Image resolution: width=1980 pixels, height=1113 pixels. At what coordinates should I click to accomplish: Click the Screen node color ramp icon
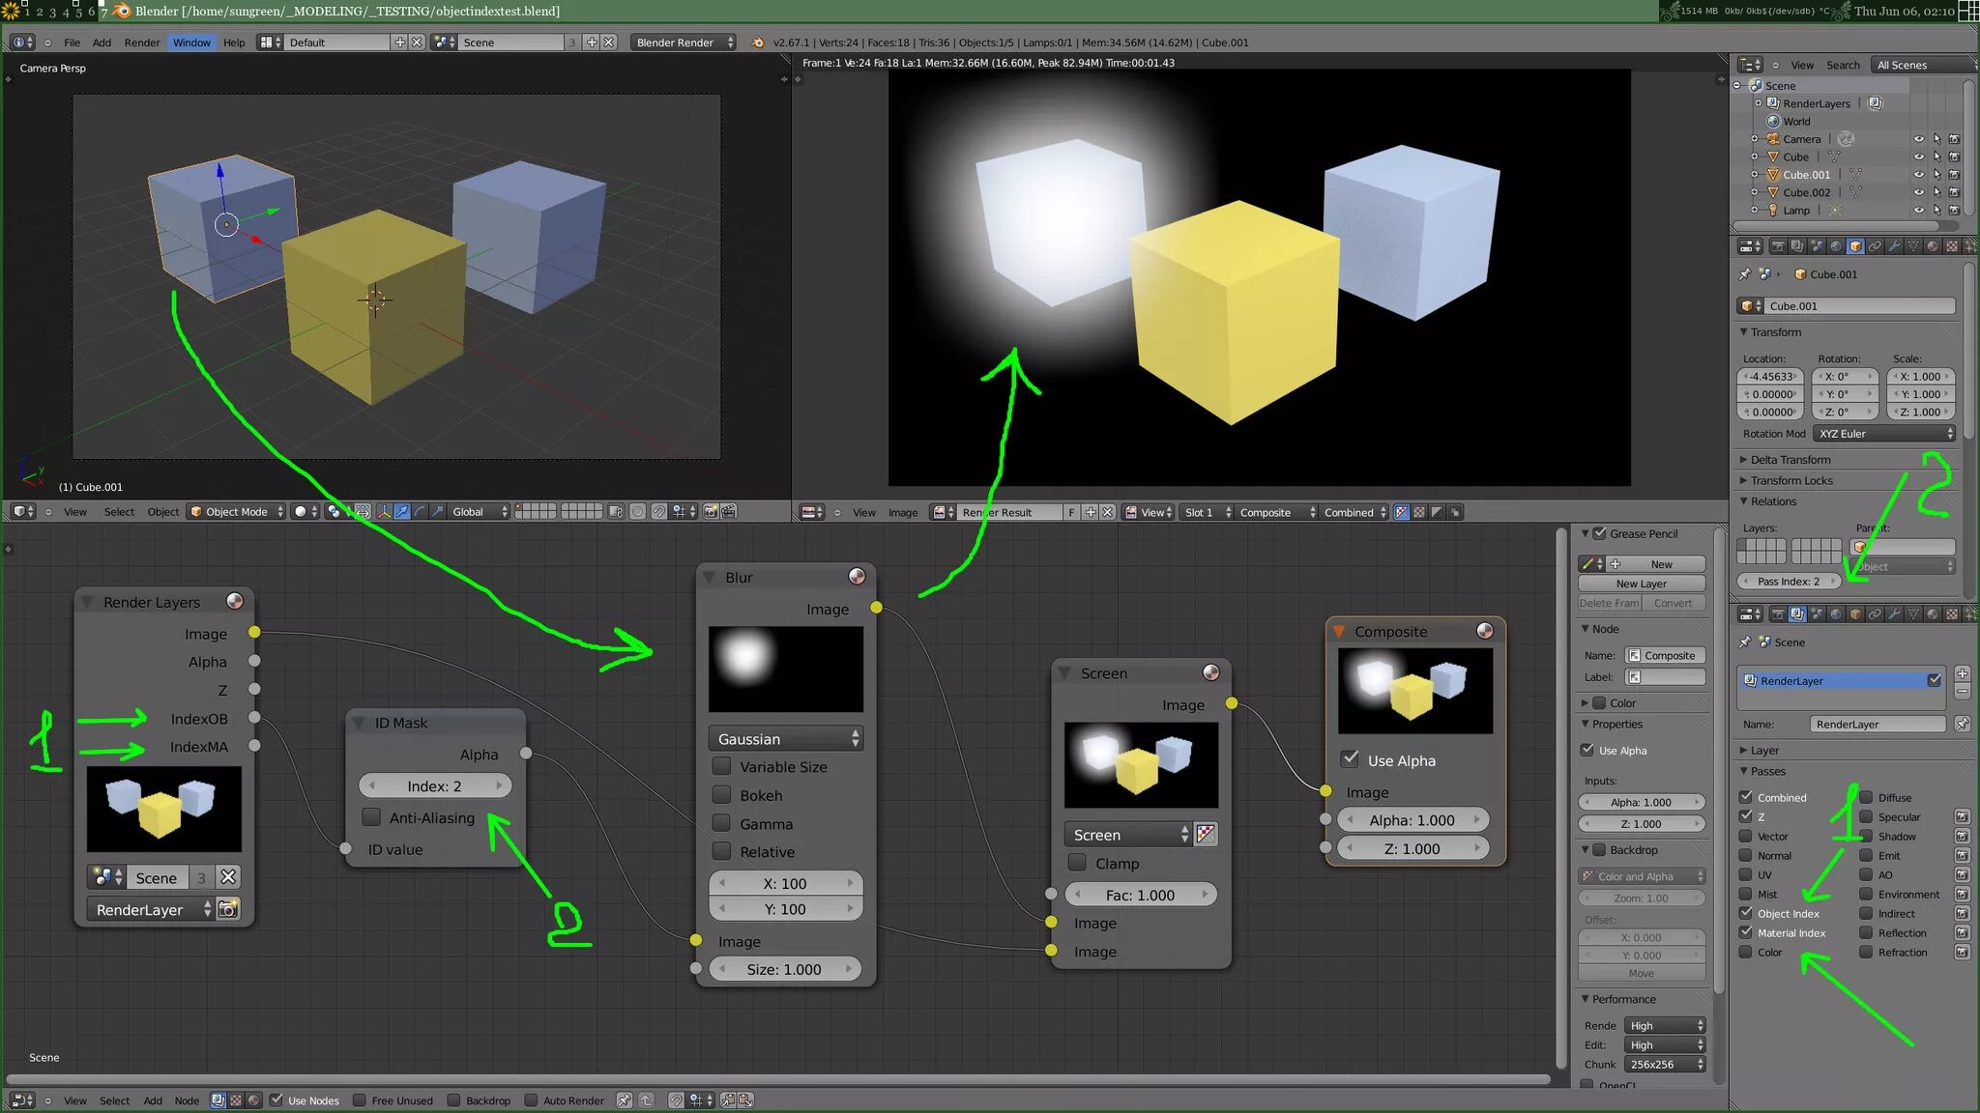(x=1206, y=834)
